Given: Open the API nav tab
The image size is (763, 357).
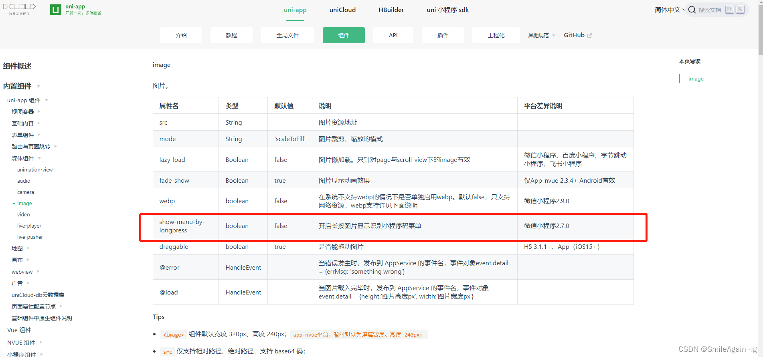Looking at the screenshot, I should [x=393, y=35].
